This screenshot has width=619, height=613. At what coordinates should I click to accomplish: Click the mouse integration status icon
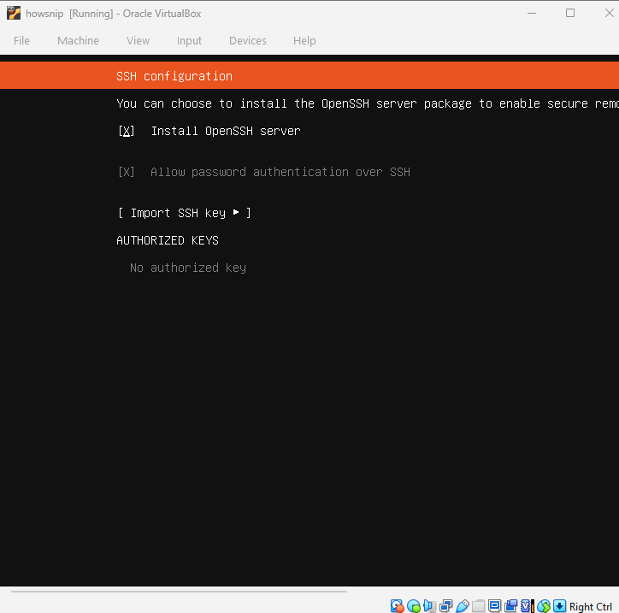point(544,606)
